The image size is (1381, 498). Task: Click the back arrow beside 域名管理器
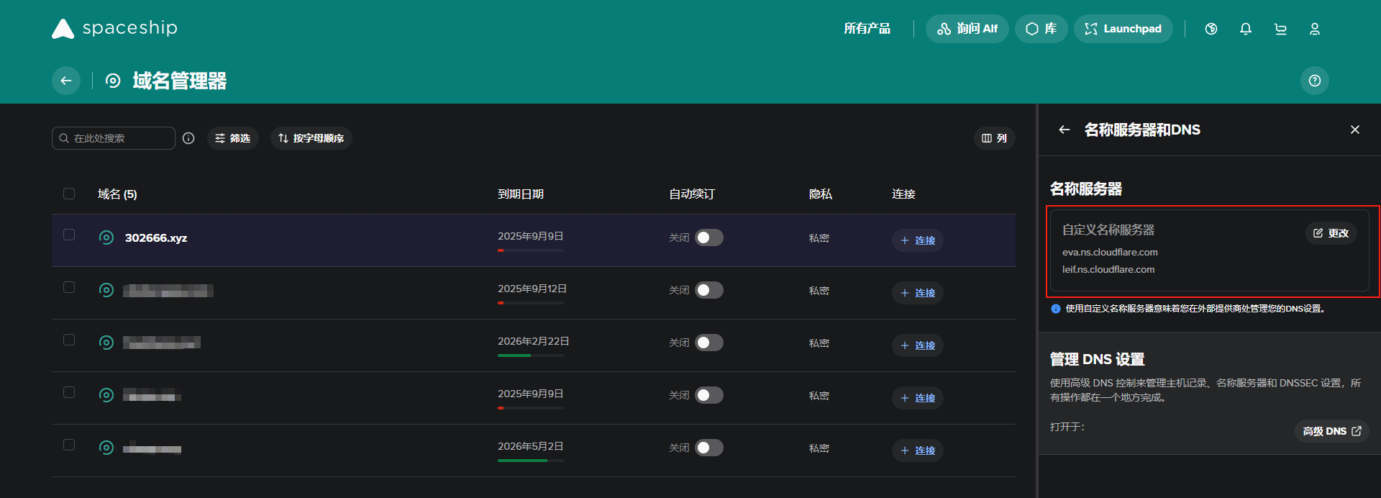(66, 81)
